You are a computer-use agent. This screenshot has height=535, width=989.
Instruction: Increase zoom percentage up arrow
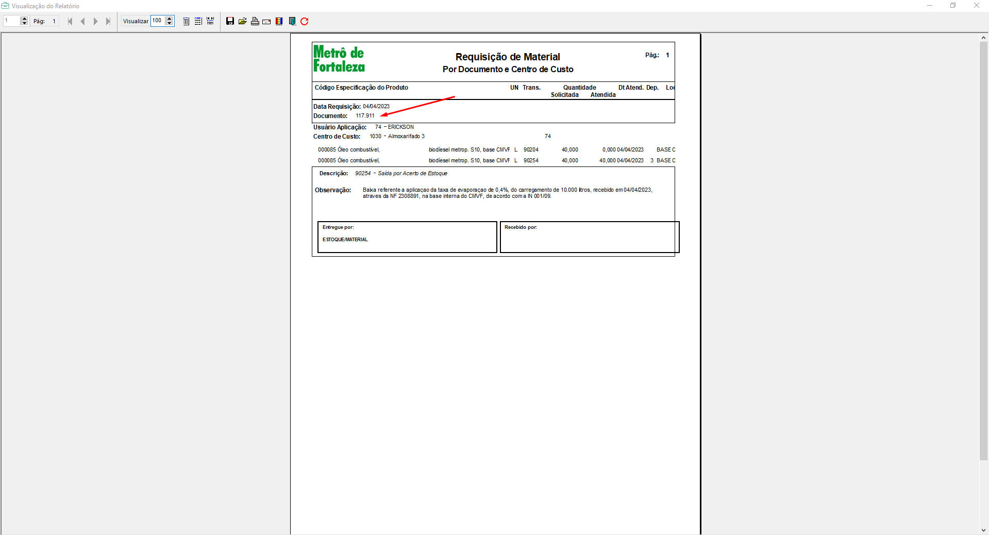(170, 19)
